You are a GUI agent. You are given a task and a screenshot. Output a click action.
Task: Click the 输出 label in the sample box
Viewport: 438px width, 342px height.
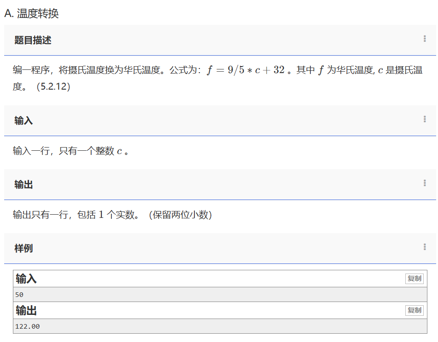click(26, 311)
